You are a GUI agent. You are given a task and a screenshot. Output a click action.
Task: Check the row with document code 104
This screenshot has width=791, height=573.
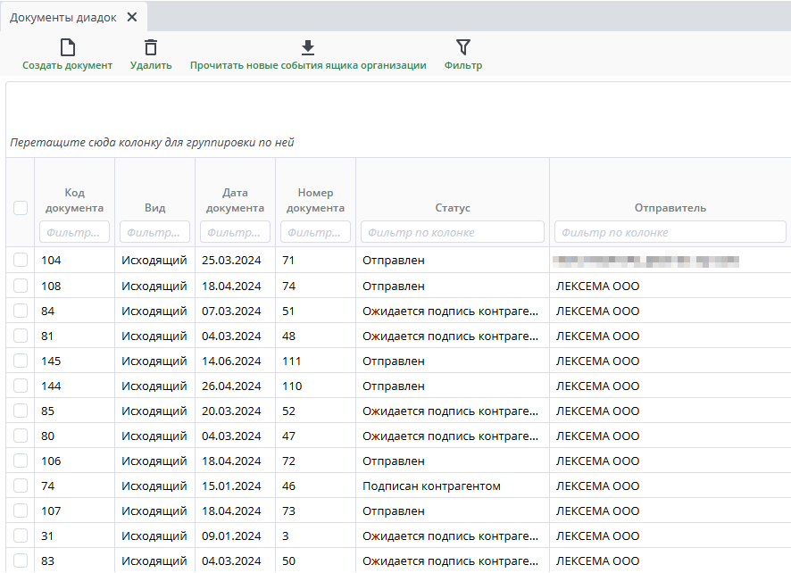pos(21,260)
